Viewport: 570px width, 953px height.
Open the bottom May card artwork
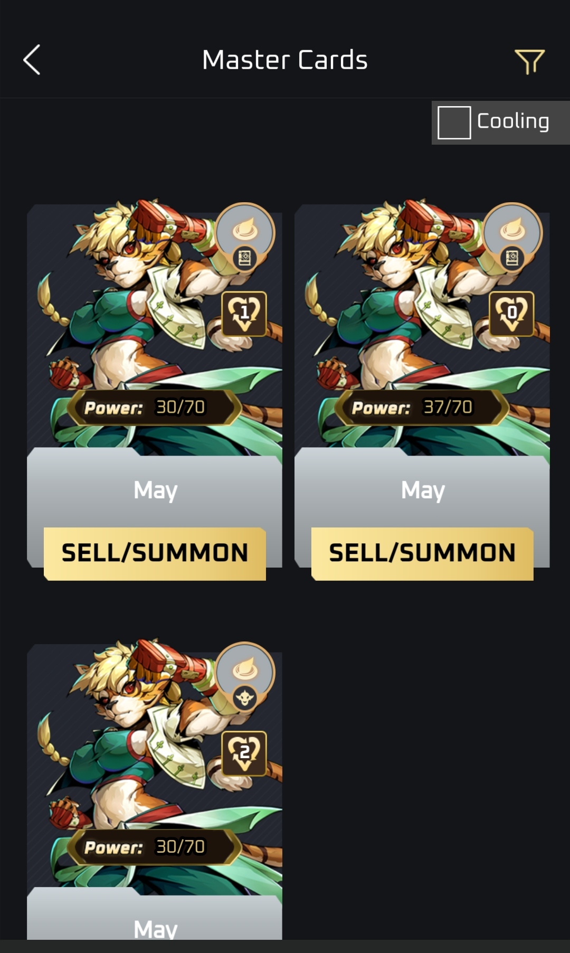(x=155, y=767)
